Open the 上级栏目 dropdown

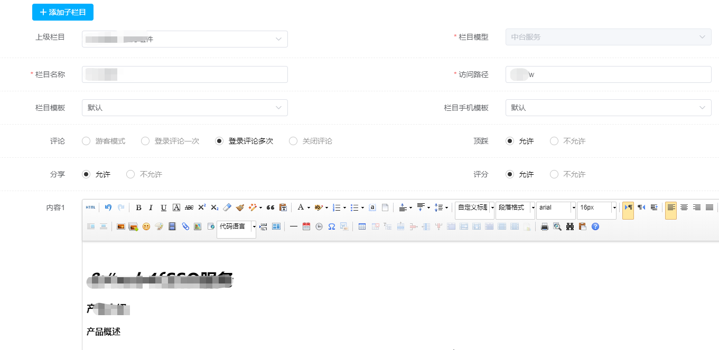pyautogui.click(x=185, y=39)
